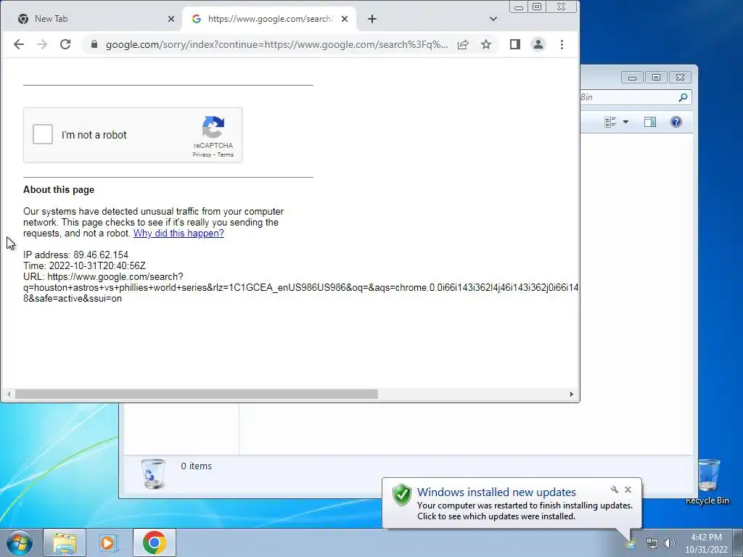Close the Windows updates notification balloon
Image resolution: width=743 pixels, height=557 pixels.
(x=628, y=490)
